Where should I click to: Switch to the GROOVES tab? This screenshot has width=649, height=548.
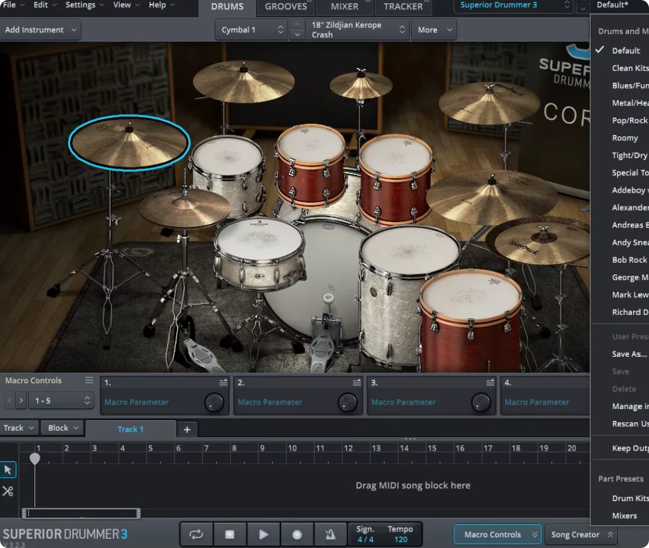coord(286,7)
